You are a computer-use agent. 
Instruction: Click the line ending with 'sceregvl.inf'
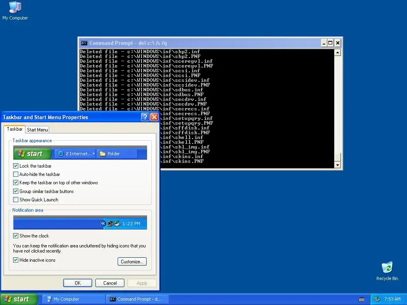146,61
